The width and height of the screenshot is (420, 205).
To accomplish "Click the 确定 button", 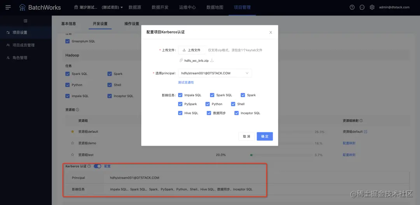I will (265, 136).
